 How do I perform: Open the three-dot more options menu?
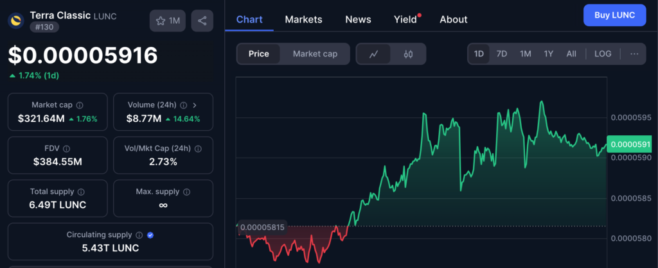click(x=634, y=54)
